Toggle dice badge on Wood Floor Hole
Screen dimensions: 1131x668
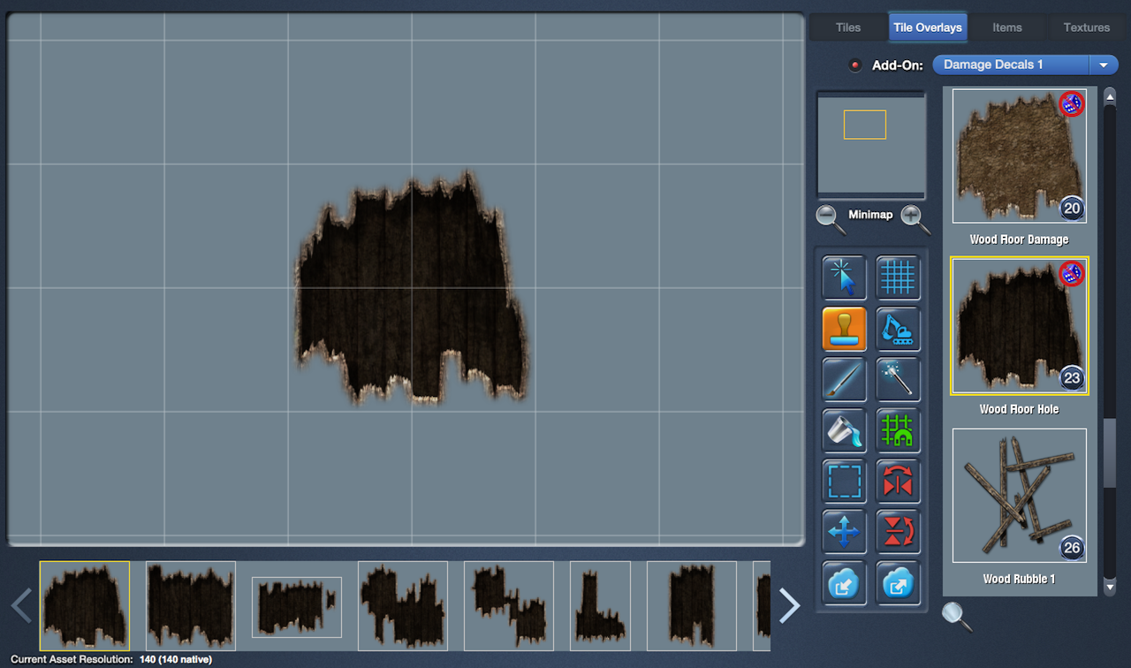pyautogui.click(x=1071, y=274)
